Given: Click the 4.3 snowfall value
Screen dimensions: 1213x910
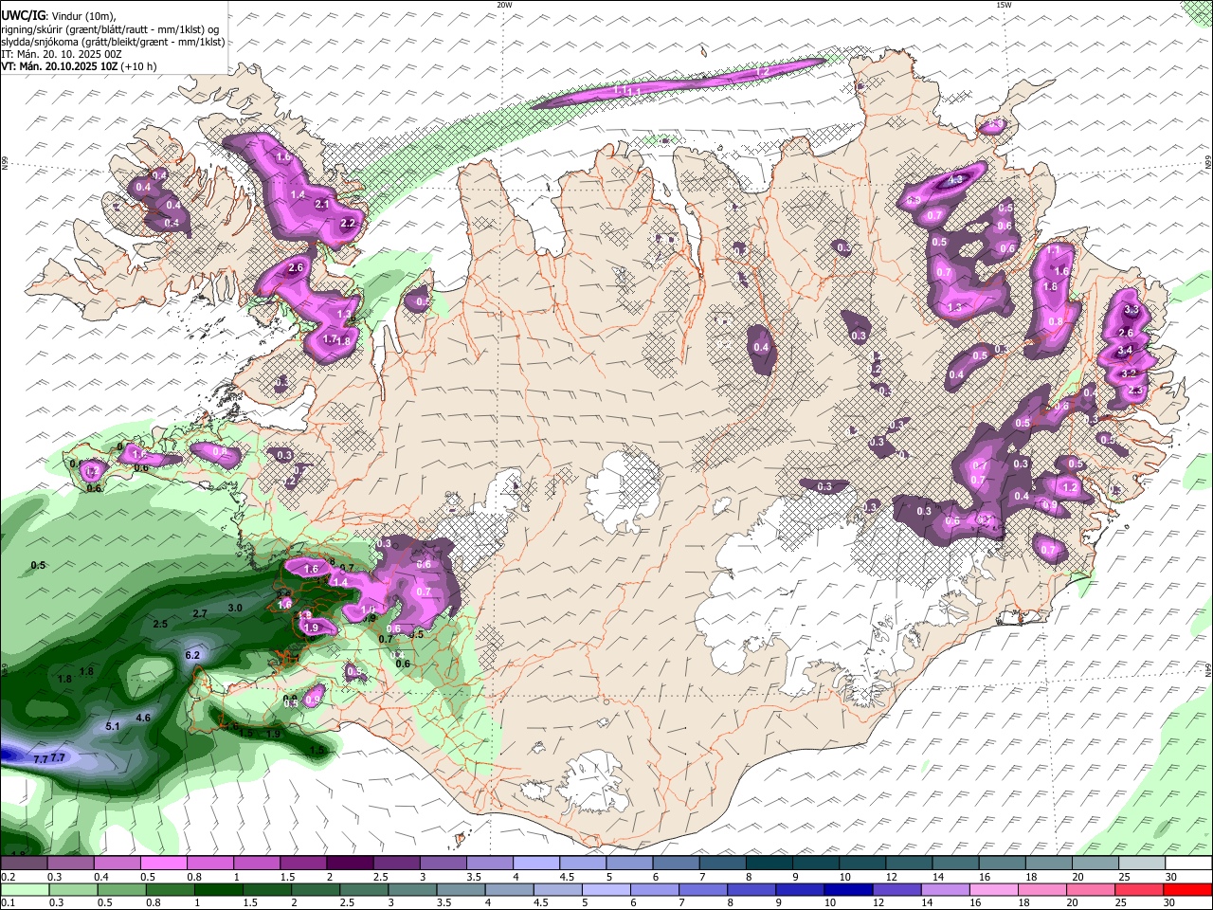Looking at the screenshot, I should coord(955,179).
